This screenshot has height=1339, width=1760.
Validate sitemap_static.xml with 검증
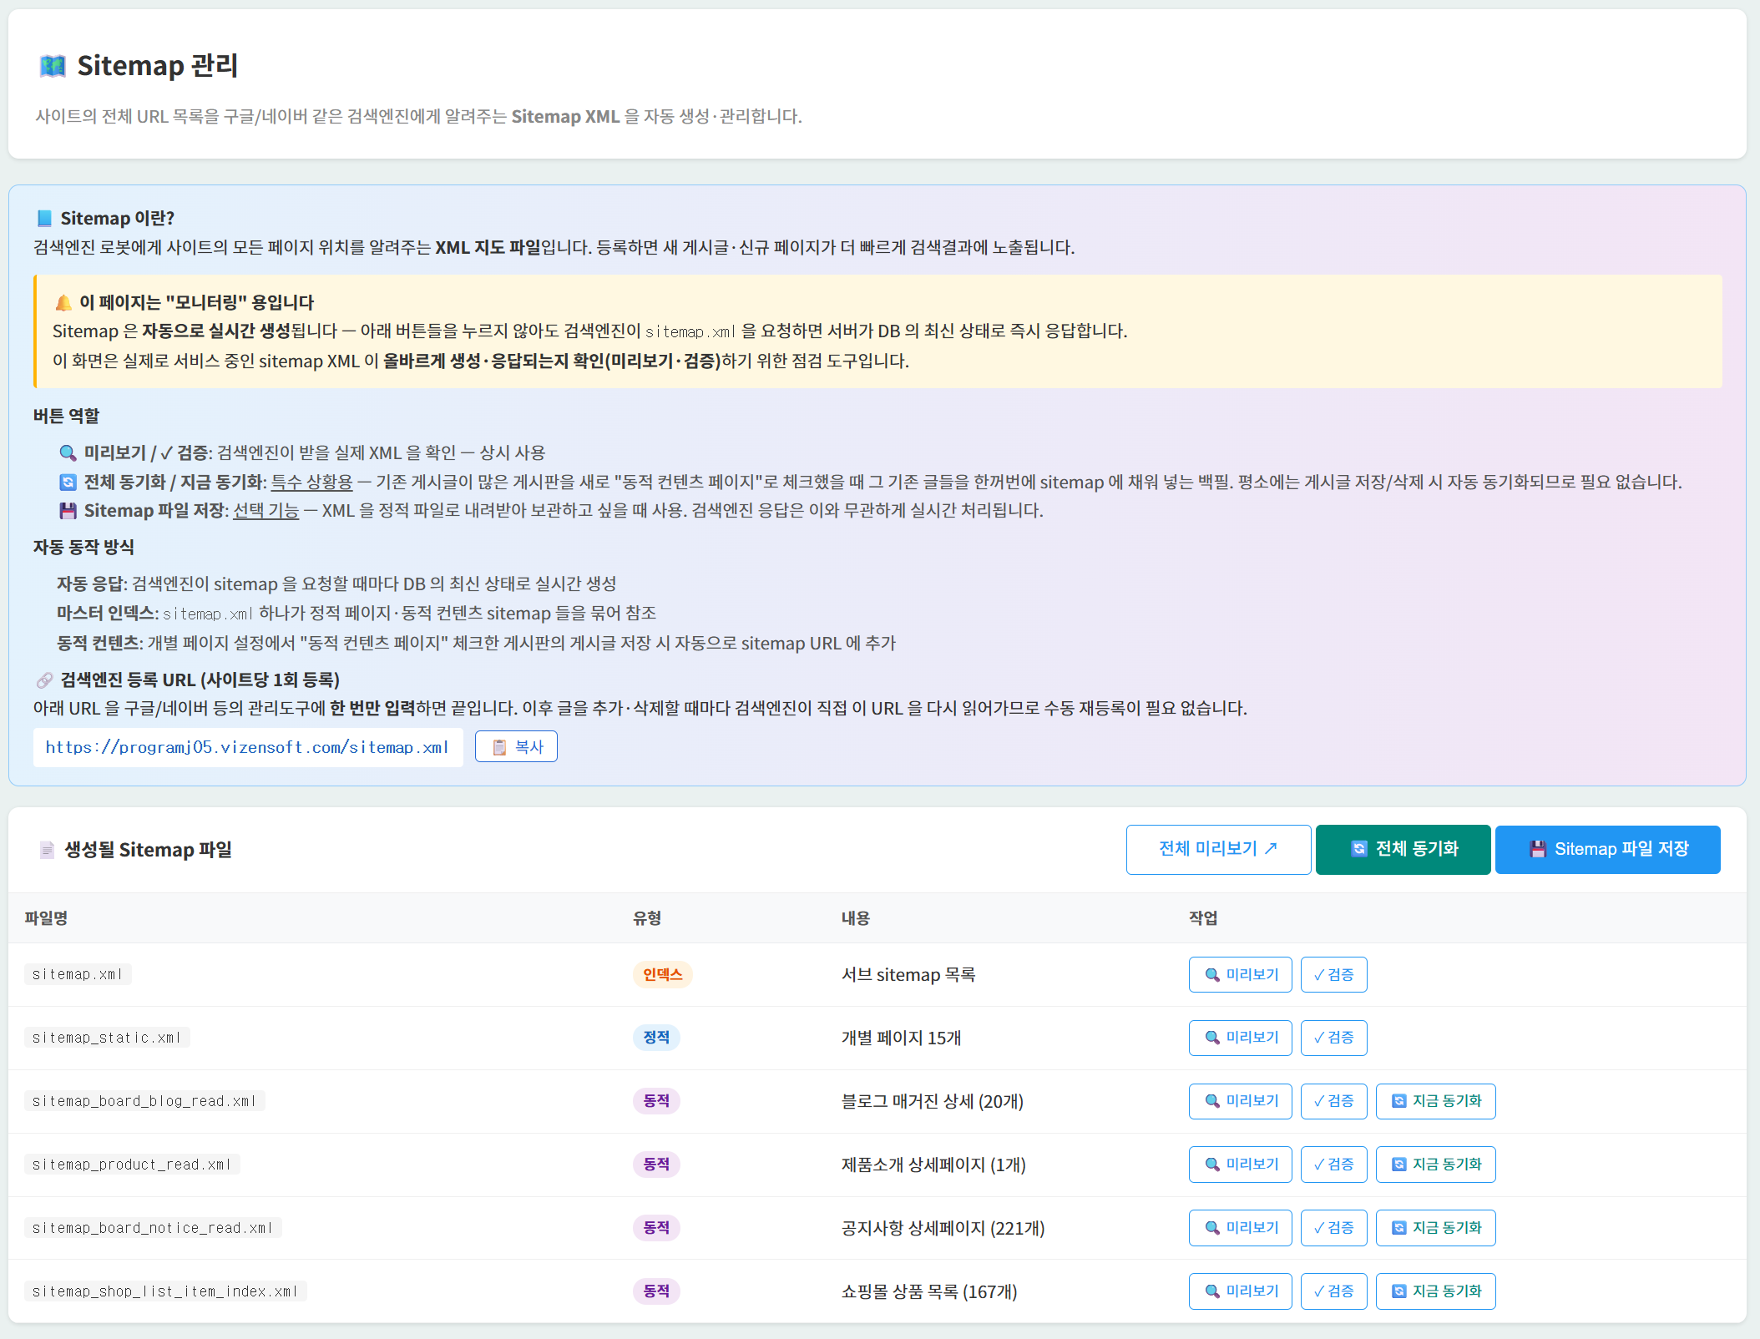(x=1333, y=1038)
